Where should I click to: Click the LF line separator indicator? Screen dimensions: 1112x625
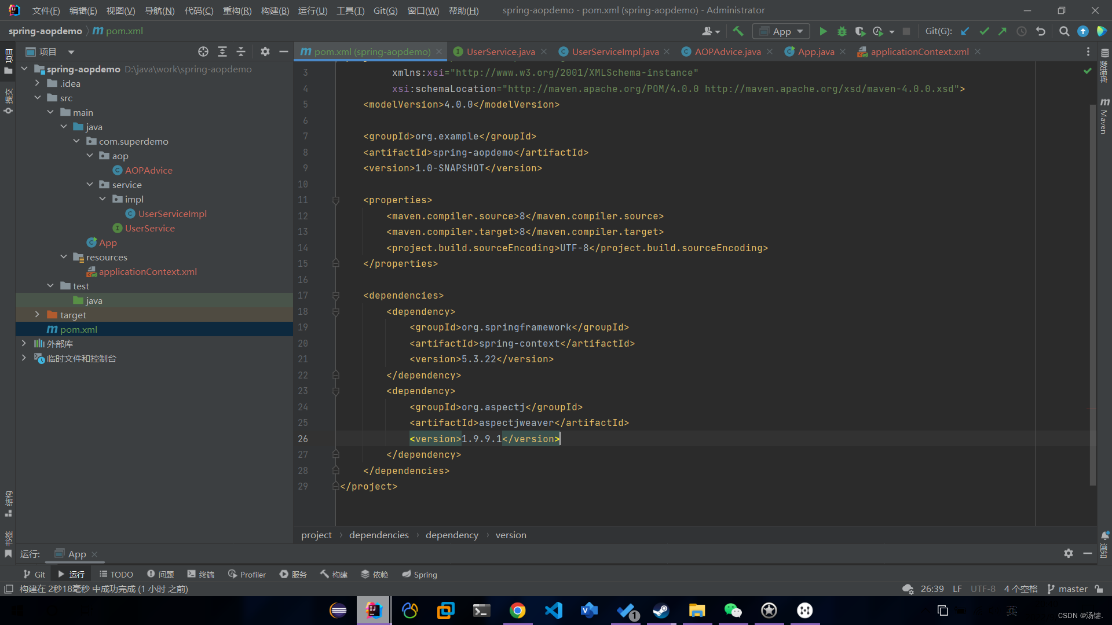tap(957, 589)
